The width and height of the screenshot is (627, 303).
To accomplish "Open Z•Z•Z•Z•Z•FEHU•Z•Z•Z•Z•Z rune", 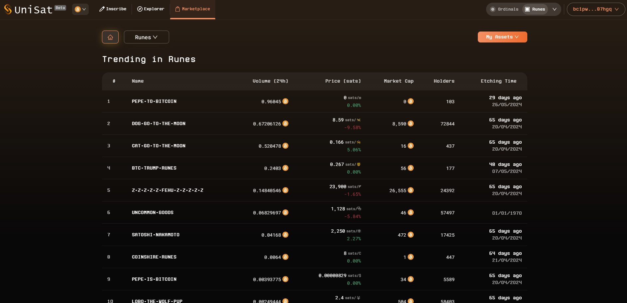I will pos(167,190).
